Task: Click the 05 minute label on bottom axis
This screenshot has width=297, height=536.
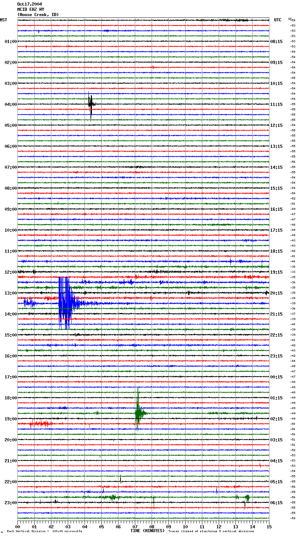Action: tap(101, 527)
